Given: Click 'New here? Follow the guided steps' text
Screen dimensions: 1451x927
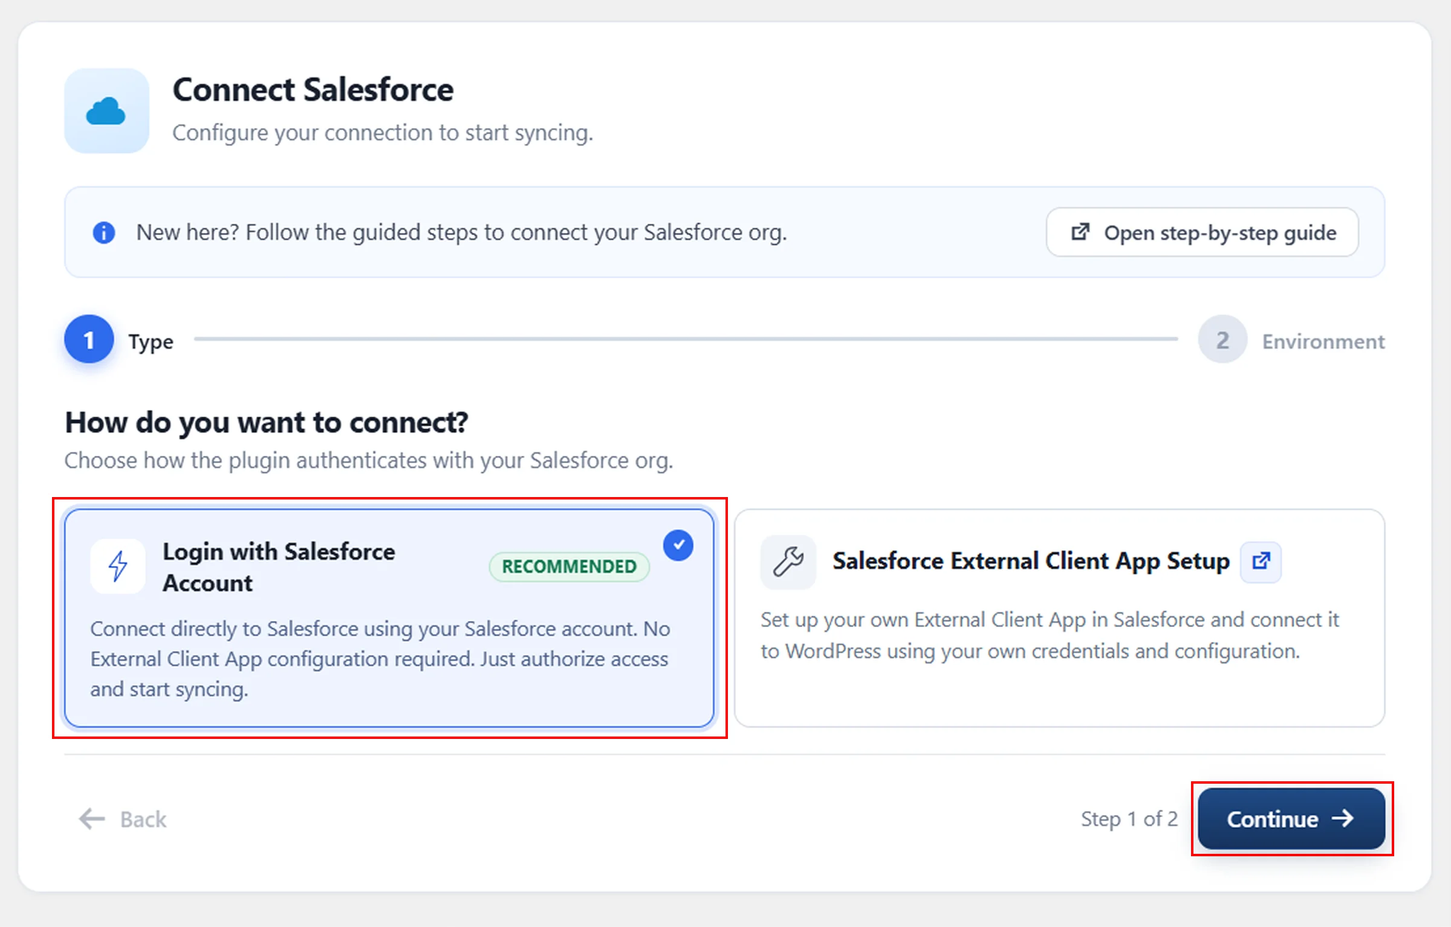Looking at the screenshot, I should (462, 232).
